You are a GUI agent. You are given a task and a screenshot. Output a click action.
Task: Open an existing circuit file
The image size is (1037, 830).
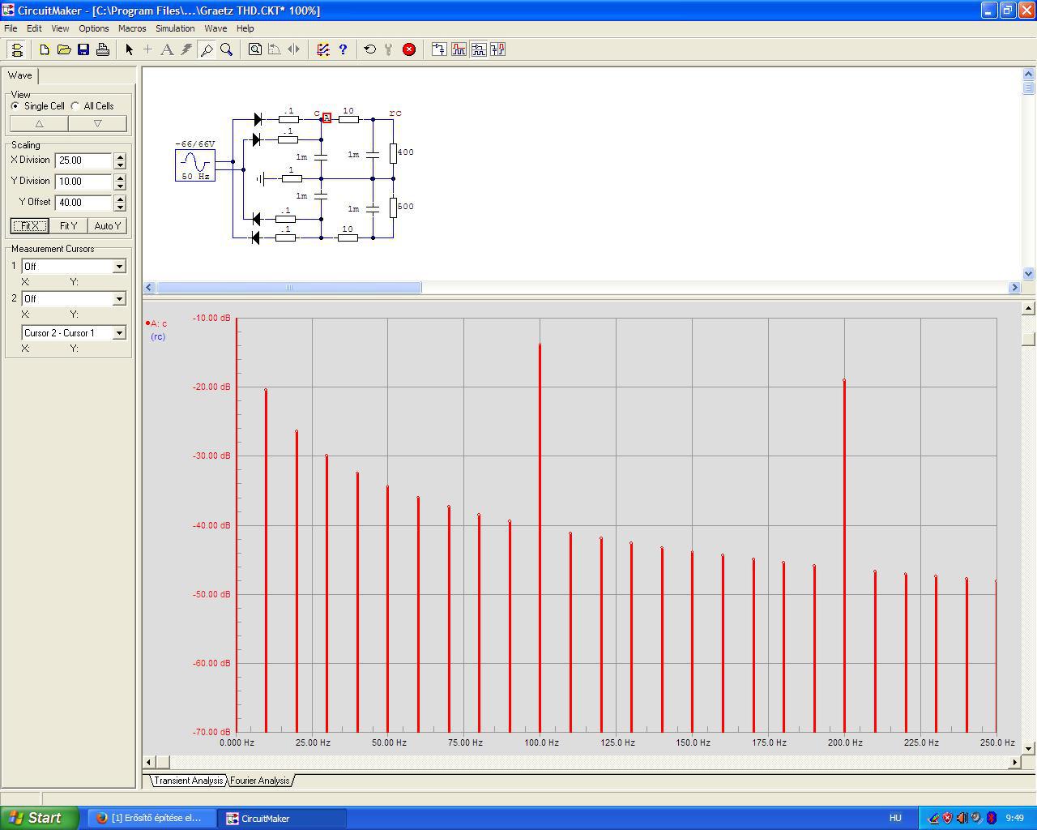pos(64,49)
